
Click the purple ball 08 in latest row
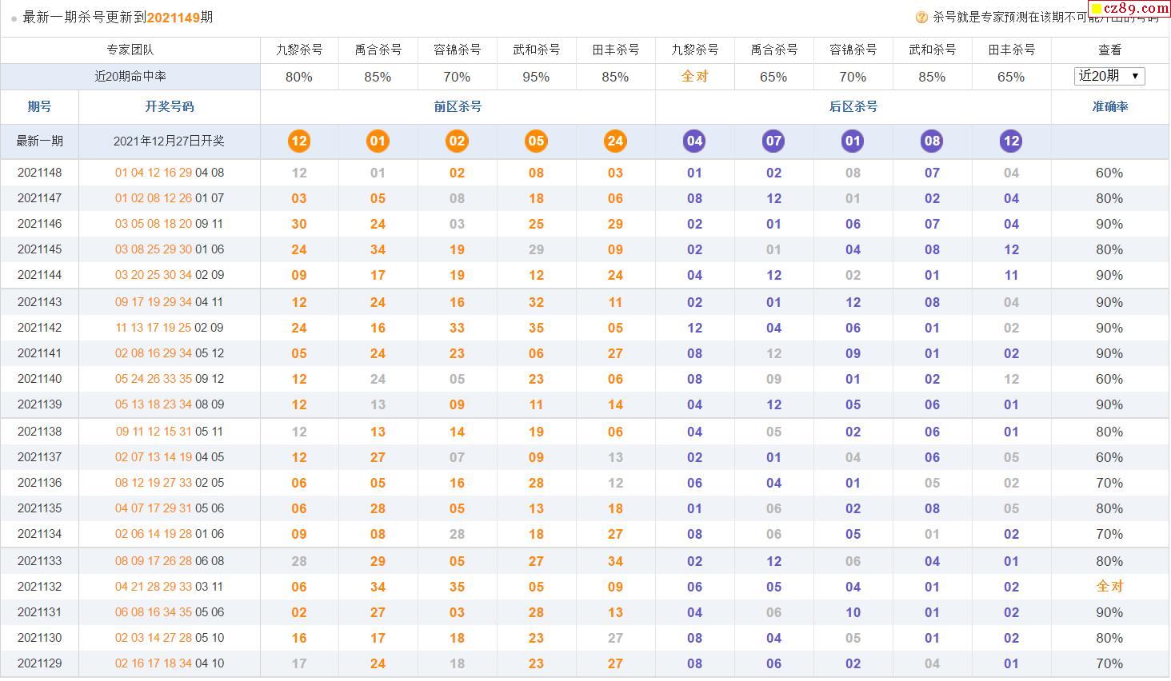(x=932, y=141)
